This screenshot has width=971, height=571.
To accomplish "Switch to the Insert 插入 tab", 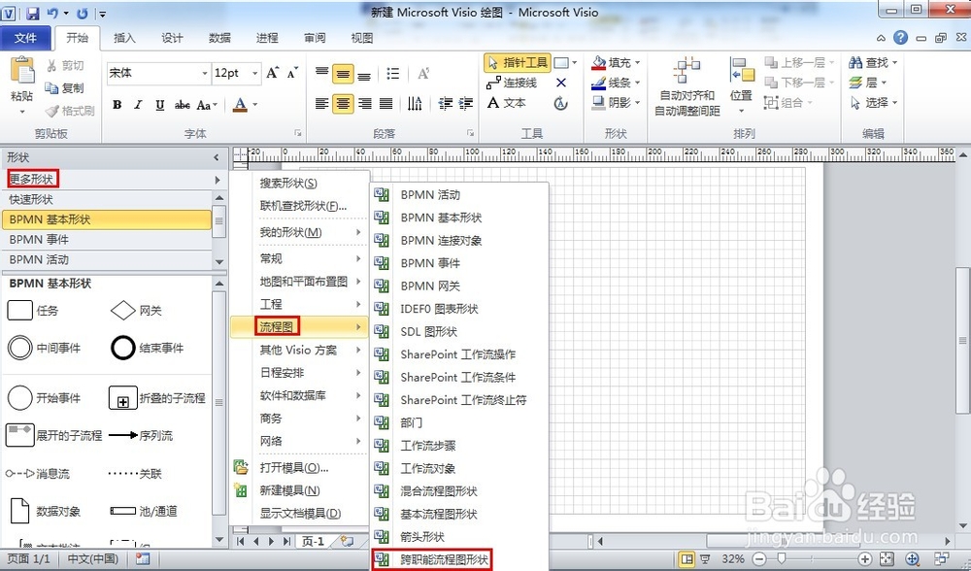I will click(124, 38).
